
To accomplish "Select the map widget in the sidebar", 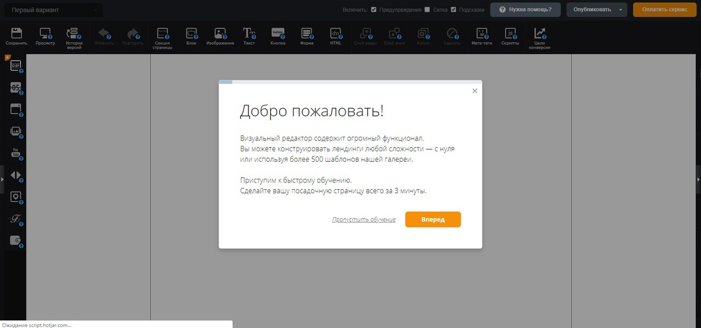I will coord(15,197).
